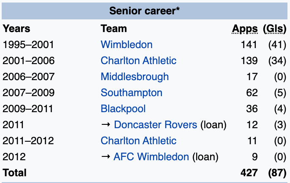This screenshot has width=290, height=183.
Task: Open the Doncaster Rovers loan link
Action: coord(155,124)
